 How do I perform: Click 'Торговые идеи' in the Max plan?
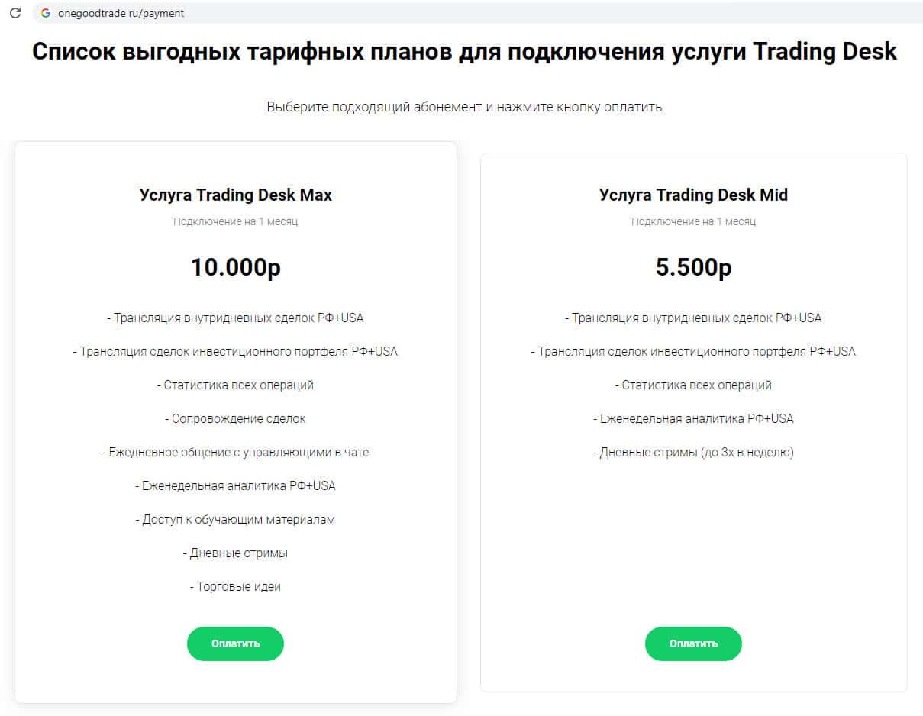click(235, 586)
